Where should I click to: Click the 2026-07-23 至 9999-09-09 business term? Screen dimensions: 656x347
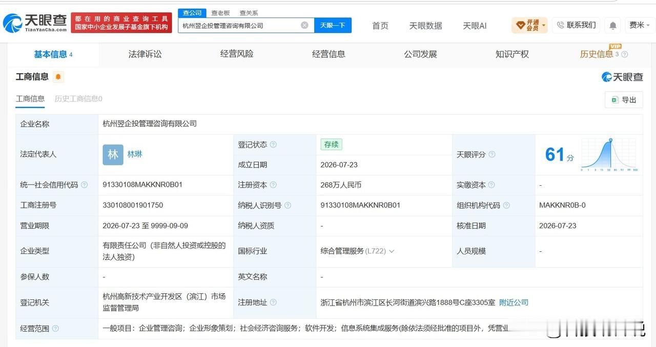145,226
